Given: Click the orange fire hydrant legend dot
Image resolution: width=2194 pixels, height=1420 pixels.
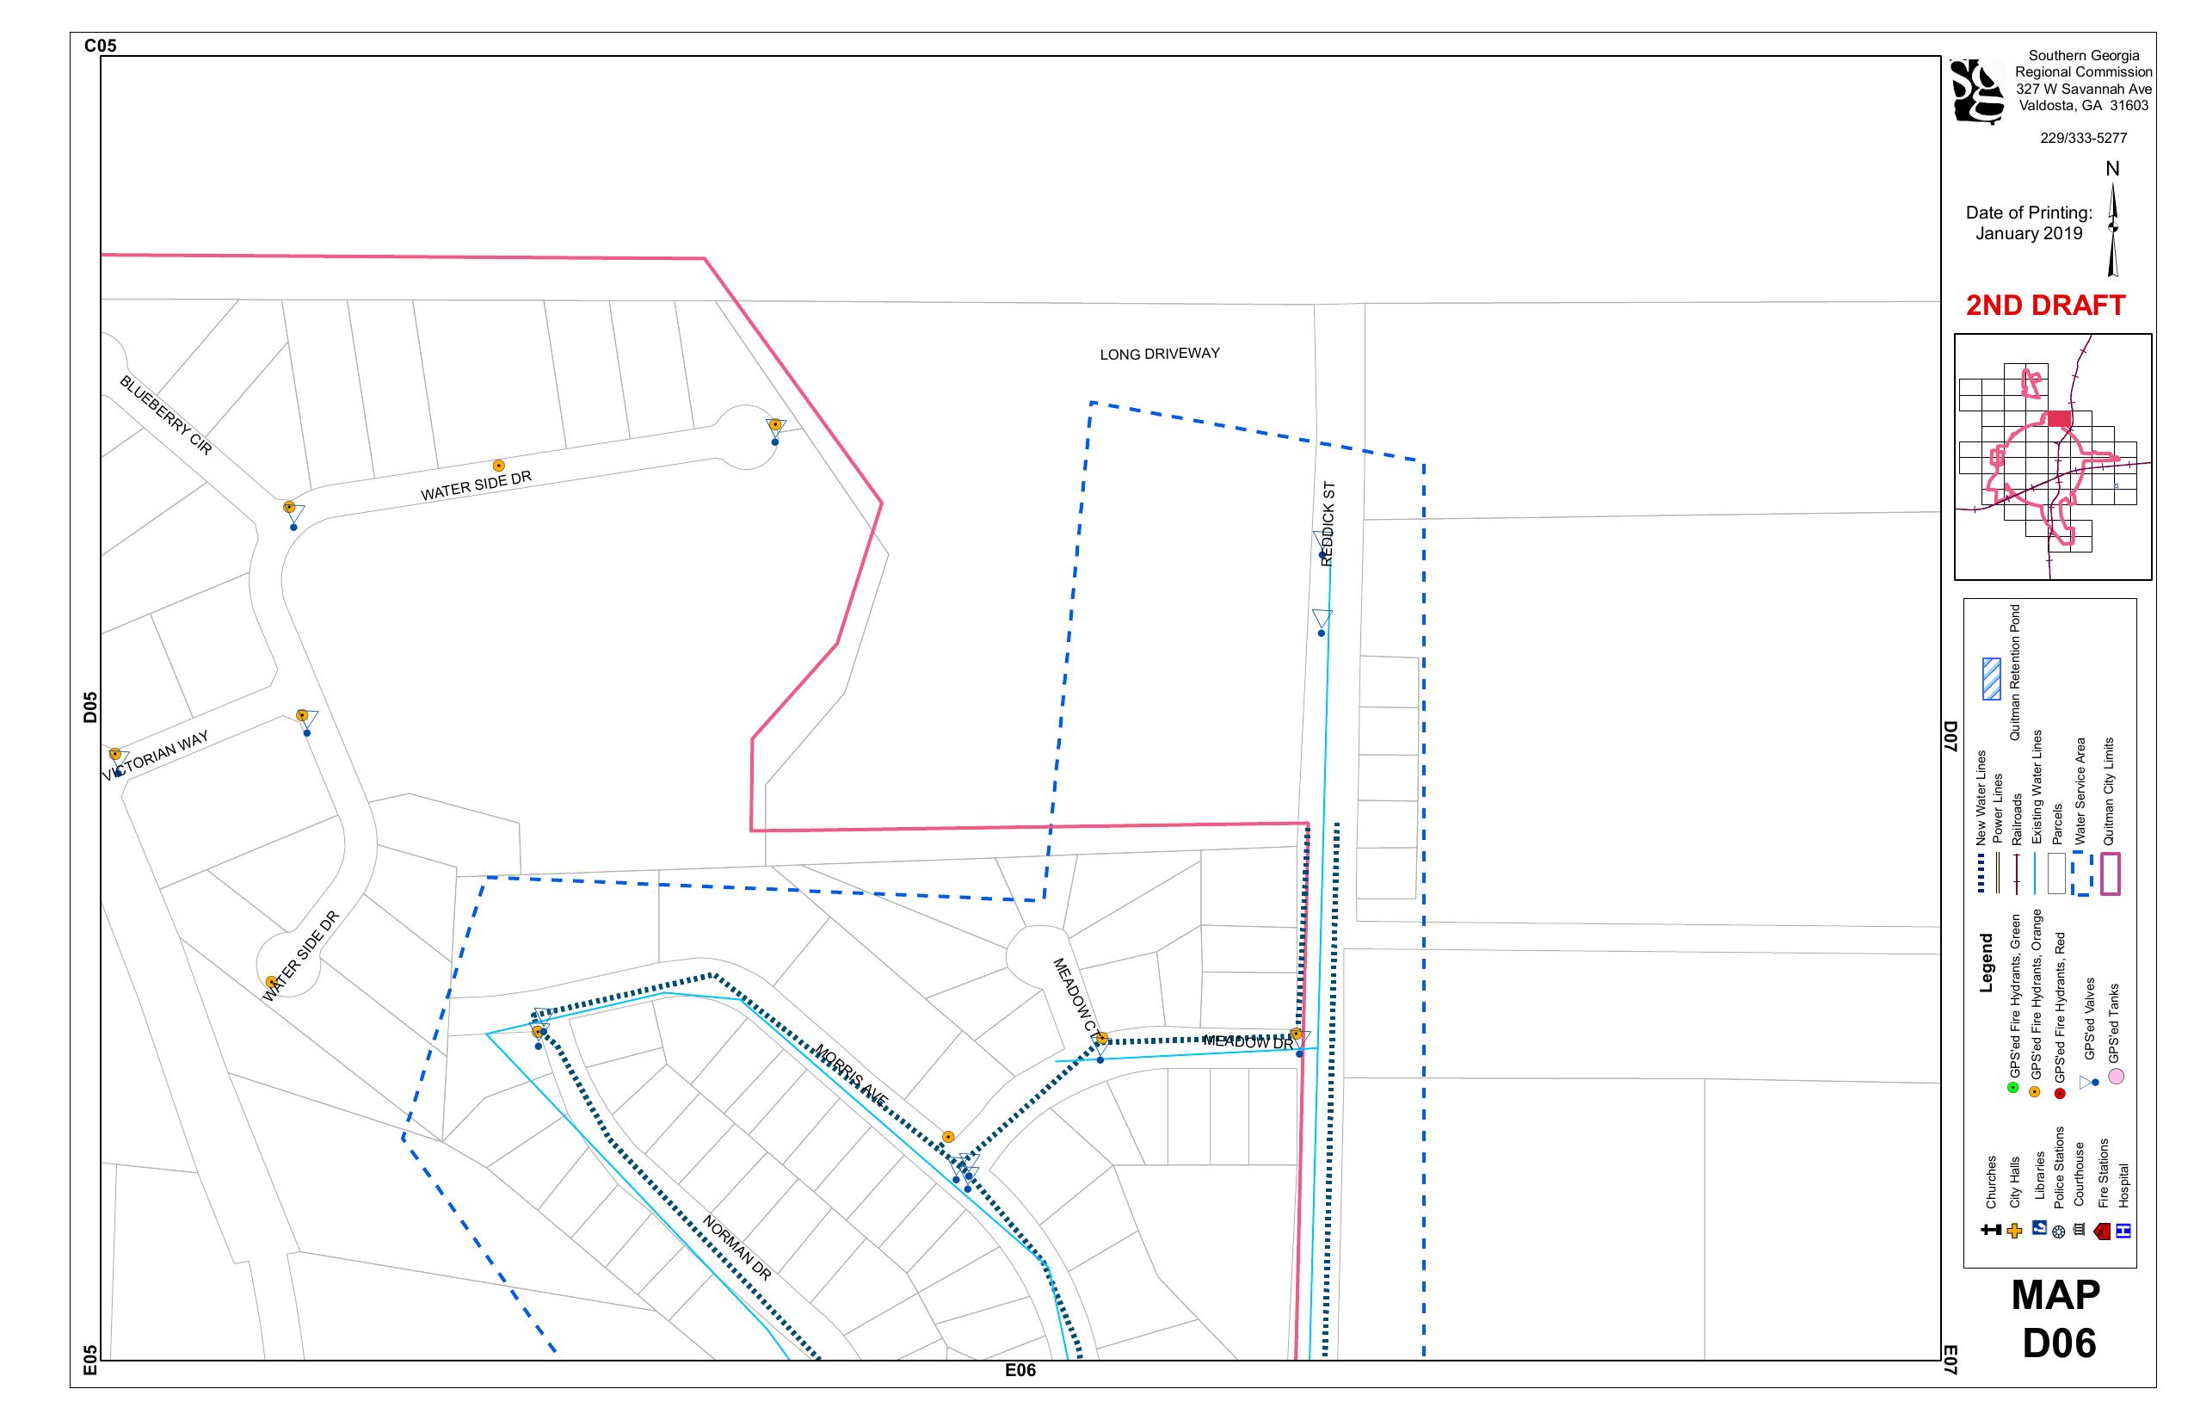Looking at the screenshot, I should tap(2035, 1092).
